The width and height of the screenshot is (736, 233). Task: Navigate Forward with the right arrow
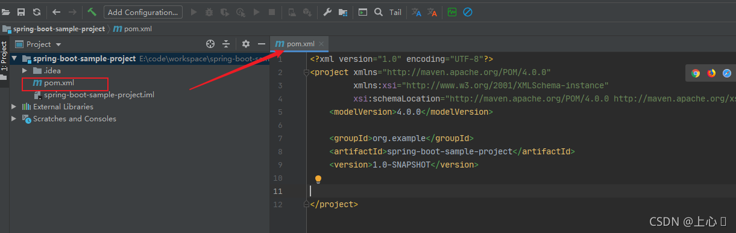[x=72, y=12]
